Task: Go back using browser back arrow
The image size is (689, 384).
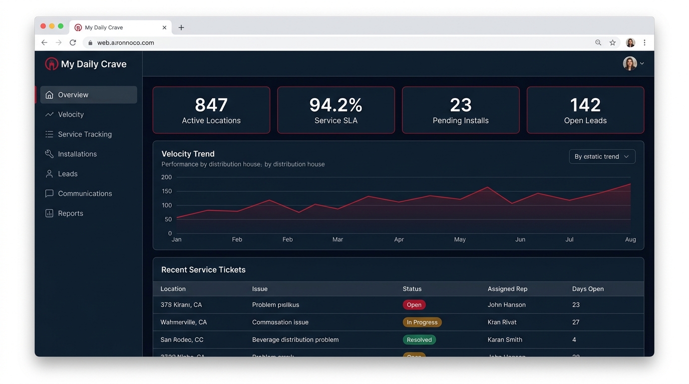Action: 45,42
